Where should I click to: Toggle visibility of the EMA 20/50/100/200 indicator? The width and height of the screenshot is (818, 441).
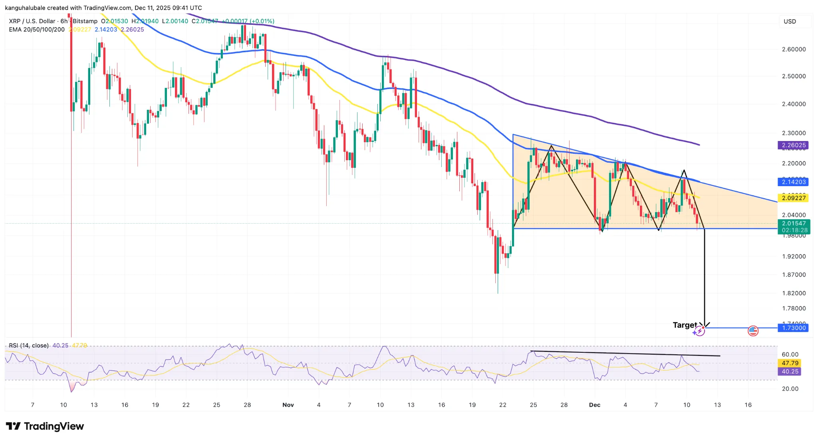(36, 29)
